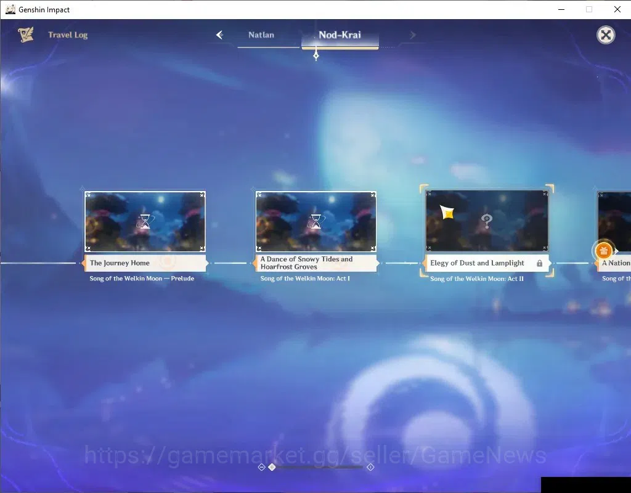Go to previous region with the left arrow
The width and height of the screenshot is (631, 493).
[x=220, y=35]
